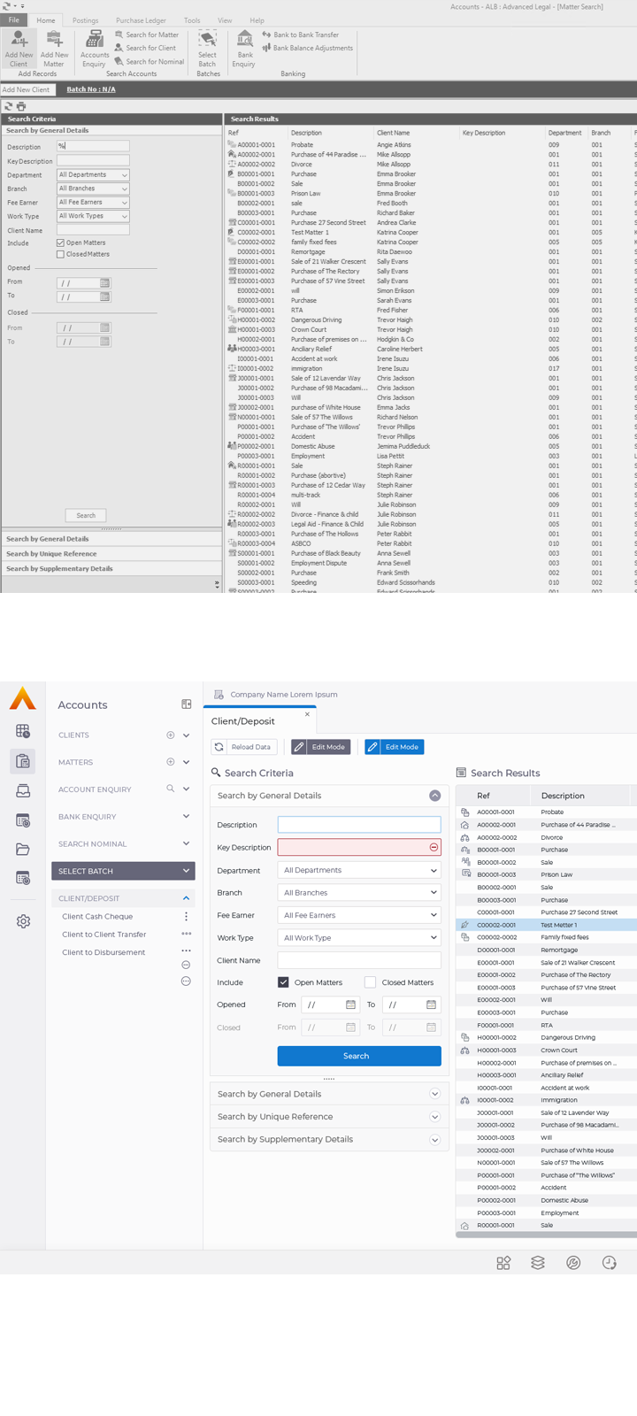
Task: Click Add New Client in the legacy ribbon
Action: (19, 49)
